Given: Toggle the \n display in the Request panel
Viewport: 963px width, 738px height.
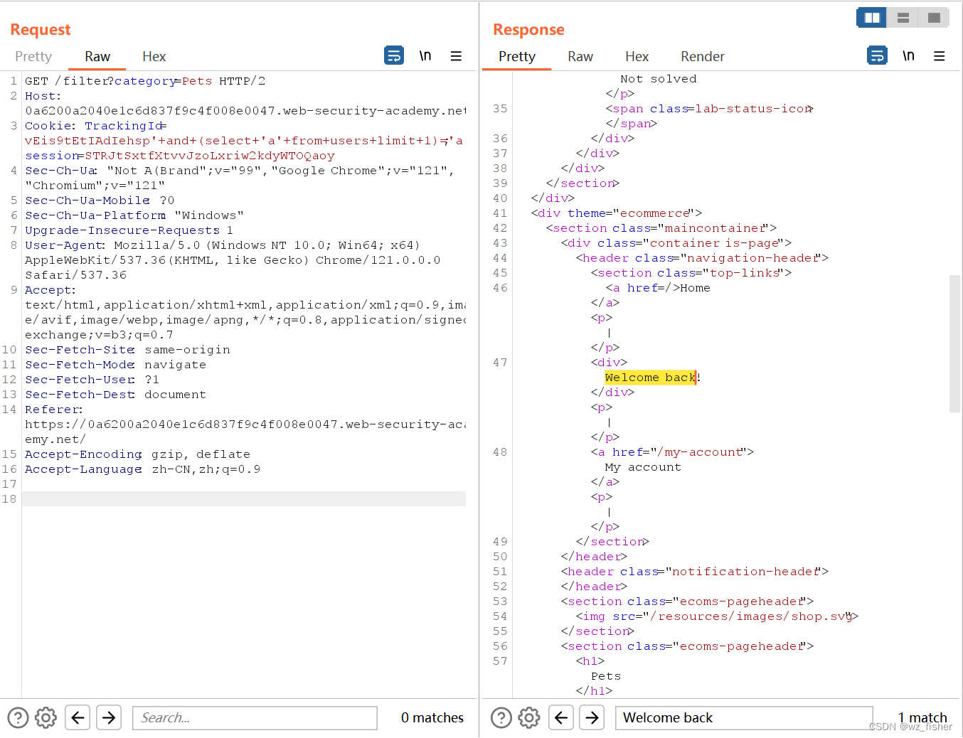Looking at the screenshot, I should coord(425,55).
